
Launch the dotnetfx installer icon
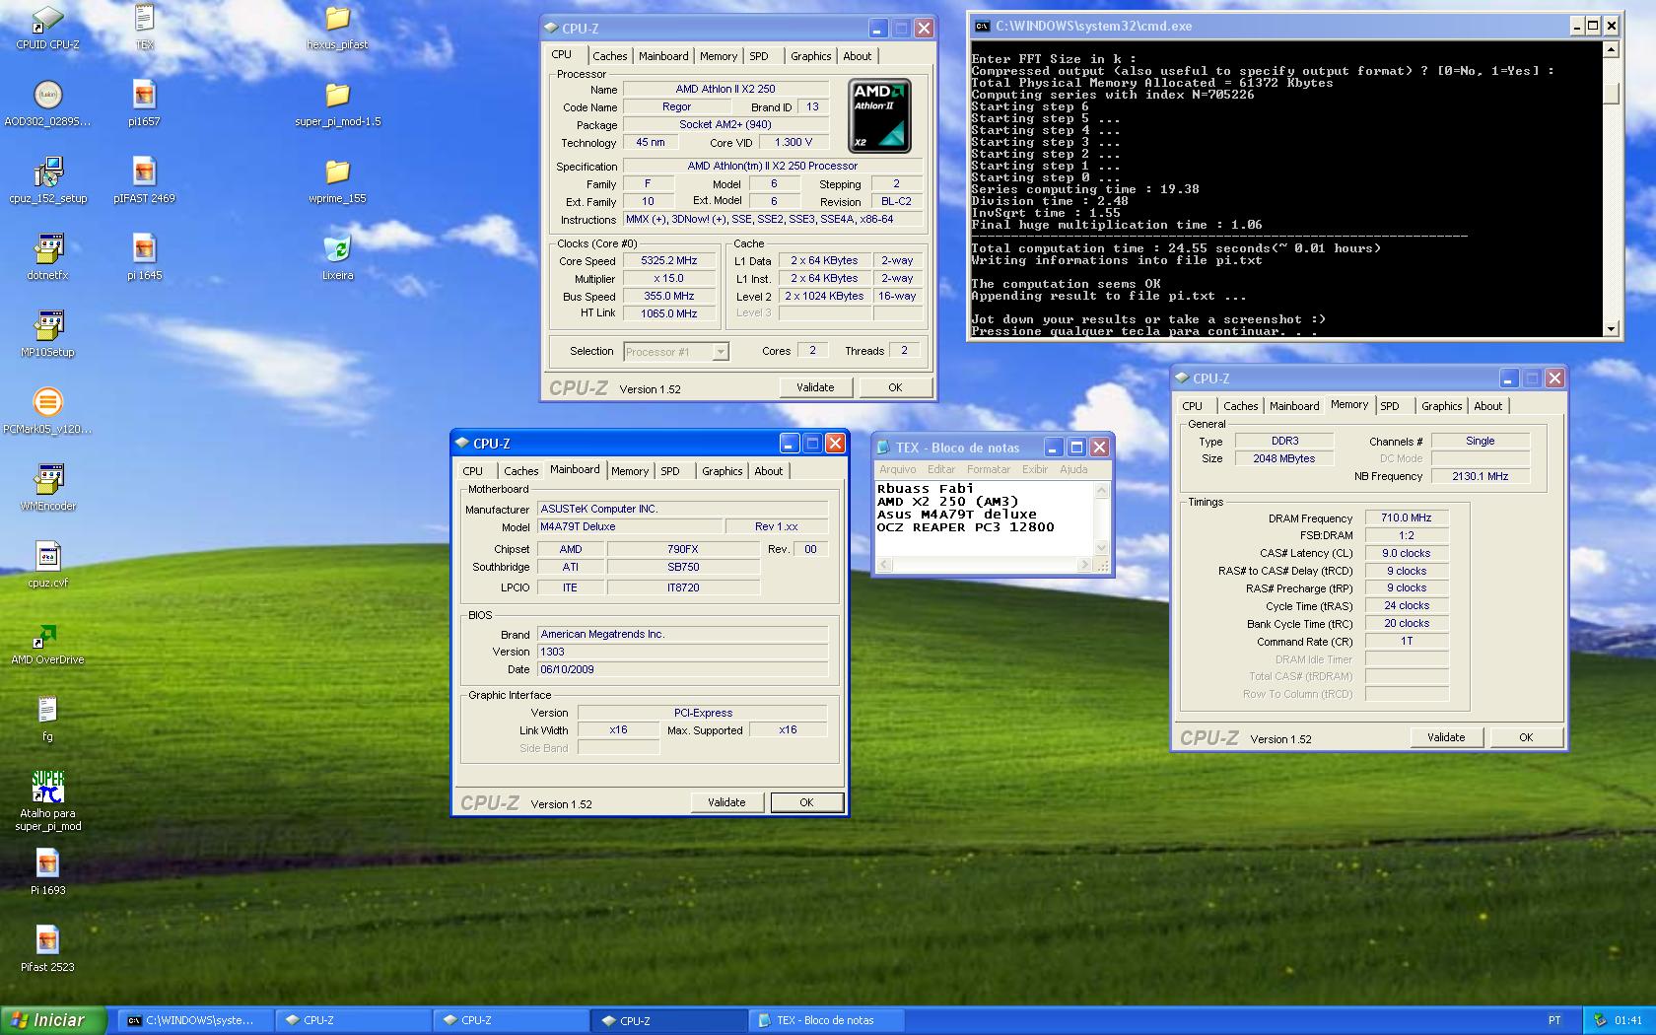point(47,257)
